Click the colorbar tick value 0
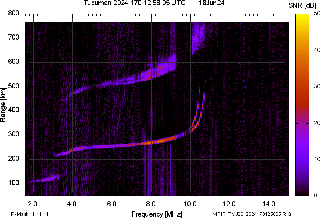Screen dimensions: 320x218 (316, 196)
